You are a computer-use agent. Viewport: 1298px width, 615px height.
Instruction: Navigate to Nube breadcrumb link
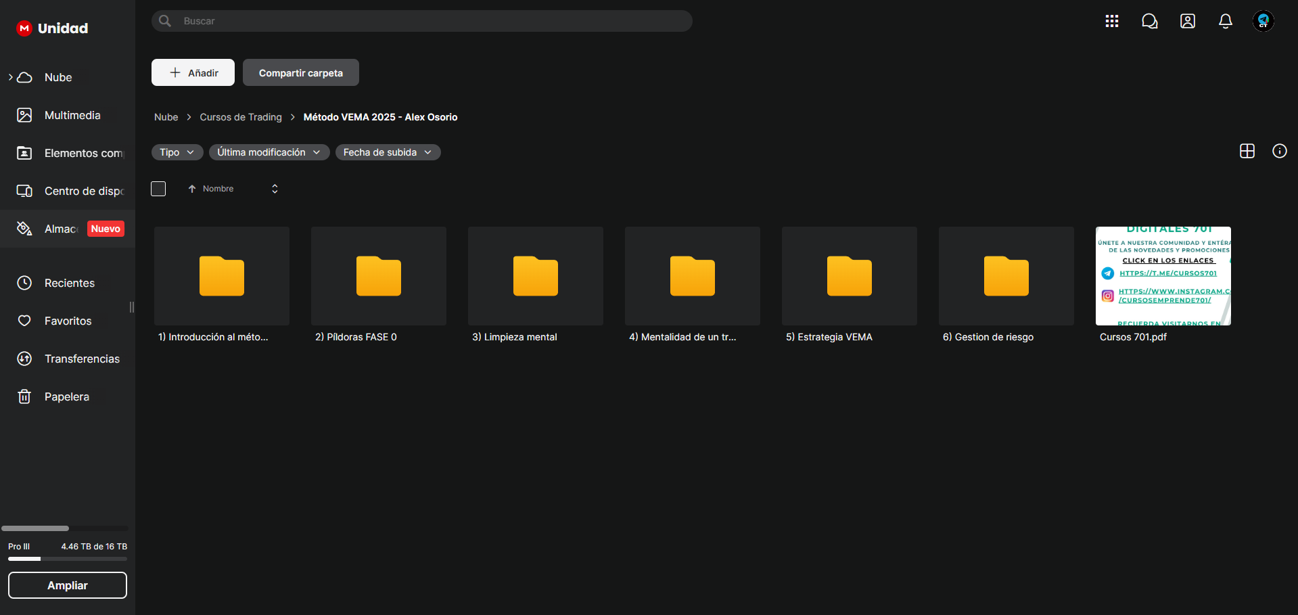[166, 117]
